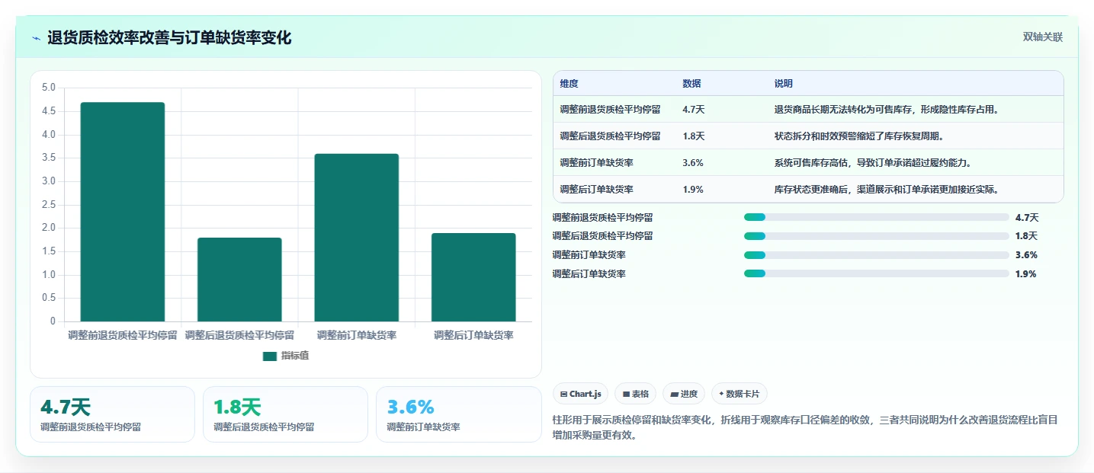Open the 3.6% data card

(458, 414)
